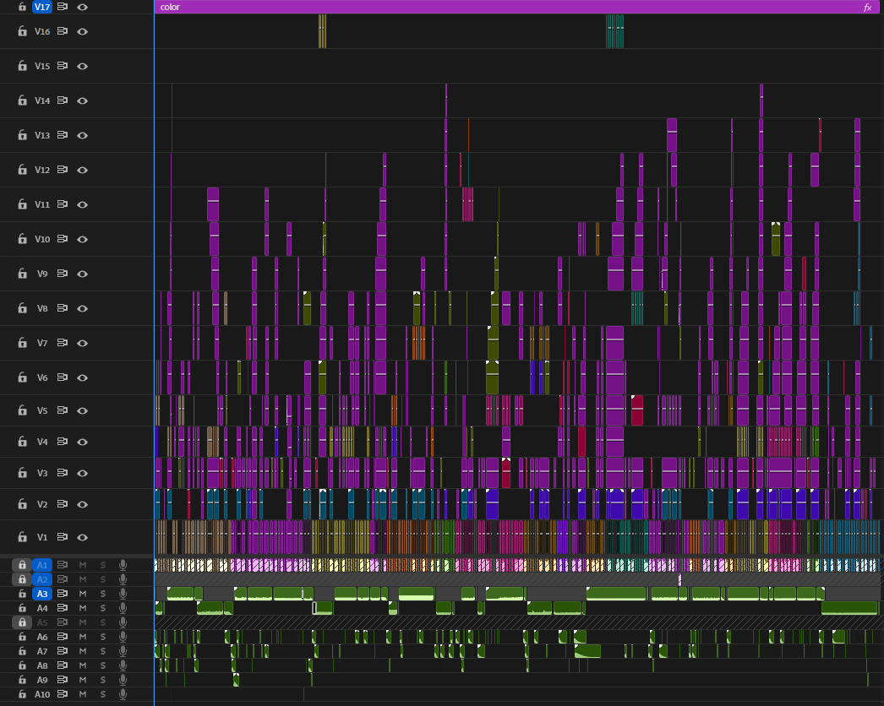The width and height of the screenshot is (884, 706).
Task: Toggle sync lock on V3
Action: 63,473
